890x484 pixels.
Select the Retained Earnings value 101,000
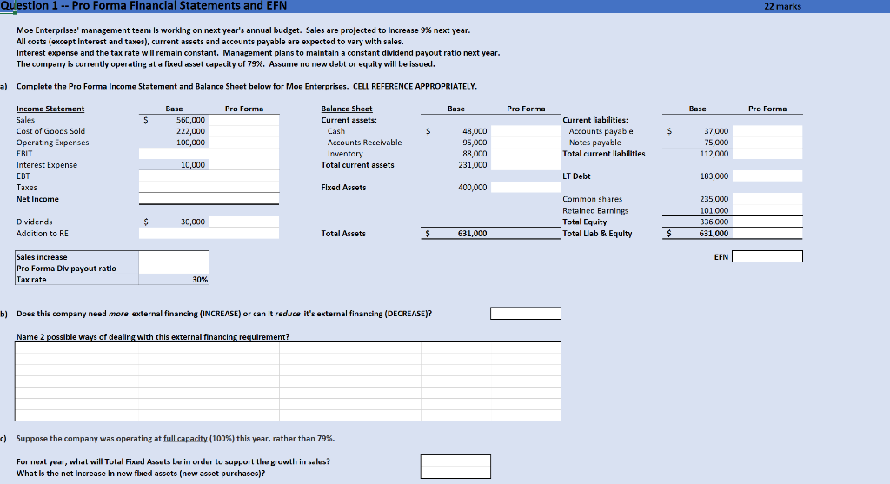coord(714,210)
